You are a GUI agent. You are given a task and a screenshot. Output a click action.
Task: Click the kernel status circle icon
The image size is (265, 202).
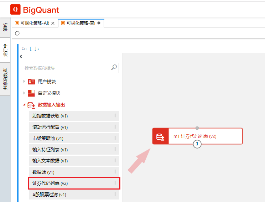[17, 33]
